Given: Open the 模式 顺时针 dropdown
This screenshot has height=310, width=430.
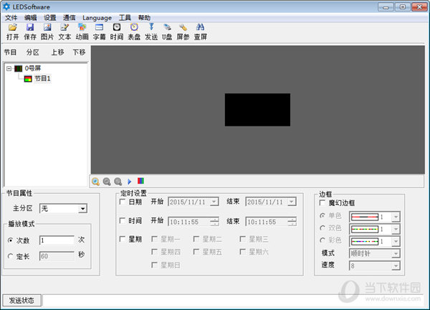Looking at the screenshot, I should click(396, 253).
